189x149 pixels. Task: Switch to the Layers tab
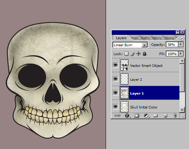point(121,38)
